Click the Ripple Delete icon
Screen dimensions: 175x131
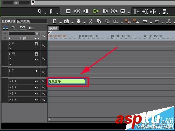(127, 21)
